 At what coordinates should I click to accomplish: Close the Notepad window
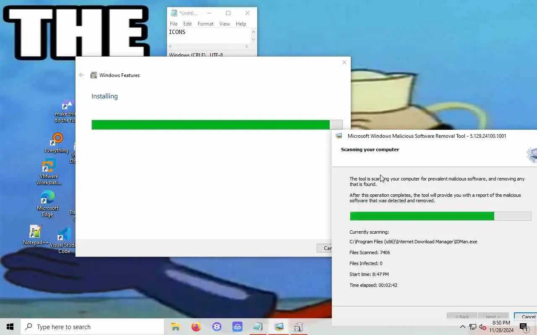pyautogui.click(x=248, y=13)
